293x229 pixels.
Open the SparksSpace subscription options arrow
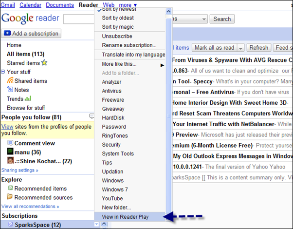(96, 224)
